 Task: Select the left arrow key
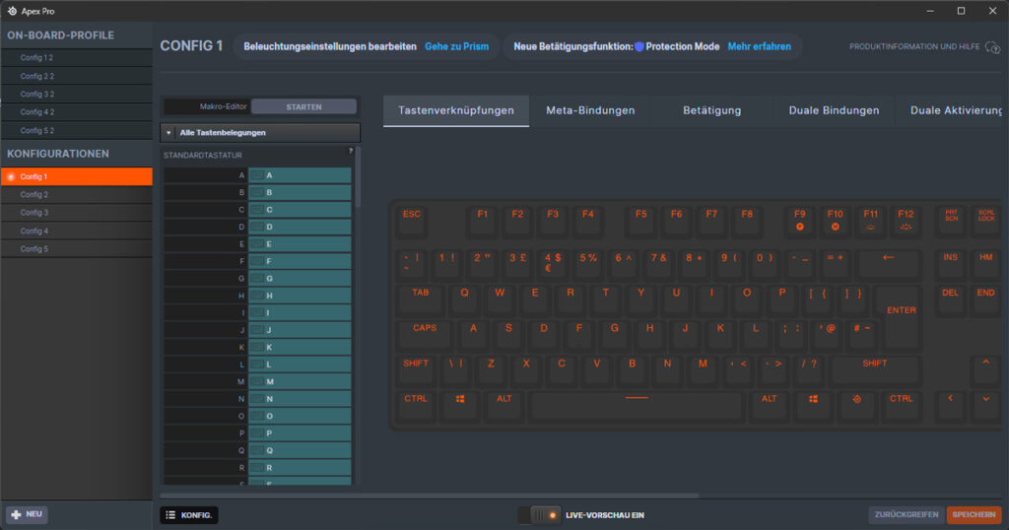click(x=951, y=405)
